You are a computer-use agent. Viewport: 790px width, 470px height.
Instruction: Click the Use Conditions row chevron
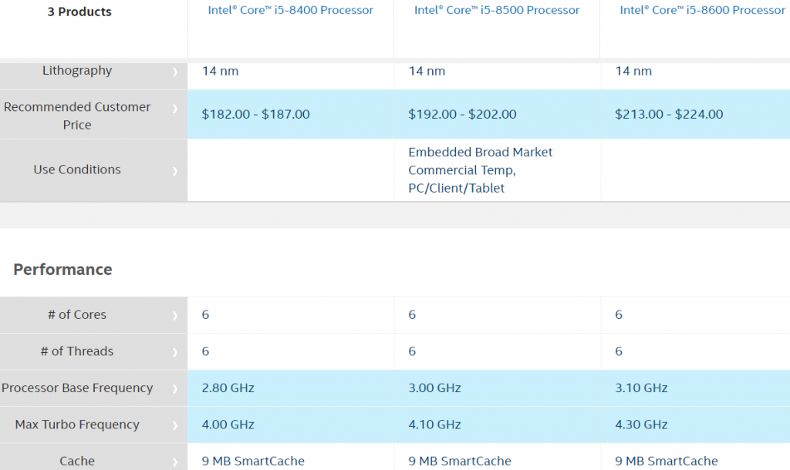(x=175, y=170)
